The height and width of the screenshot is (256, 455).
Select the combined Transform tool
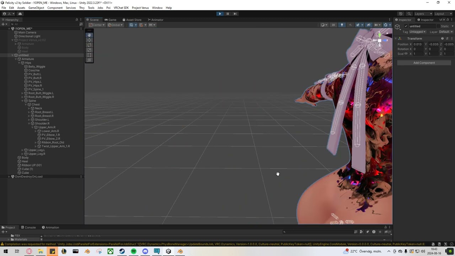pyautogui.click(x=89, y=60)
